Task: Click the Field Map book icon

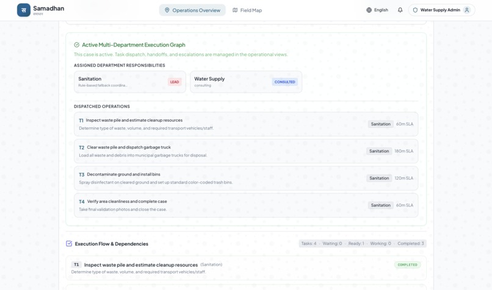Action: point(235,10)
